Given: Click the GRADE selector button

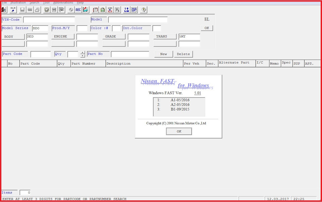Looking at the screenshot, I should point(114,37).
